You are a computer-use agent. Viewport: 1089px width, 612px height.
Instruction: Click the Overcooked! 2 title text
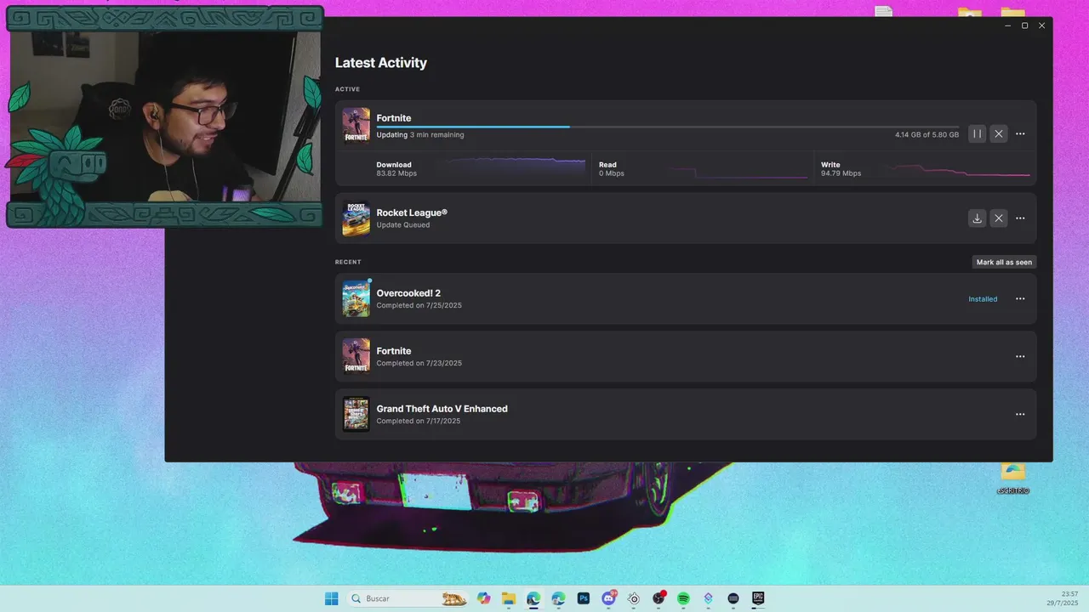pyautogui.click(x=408, y=293)
